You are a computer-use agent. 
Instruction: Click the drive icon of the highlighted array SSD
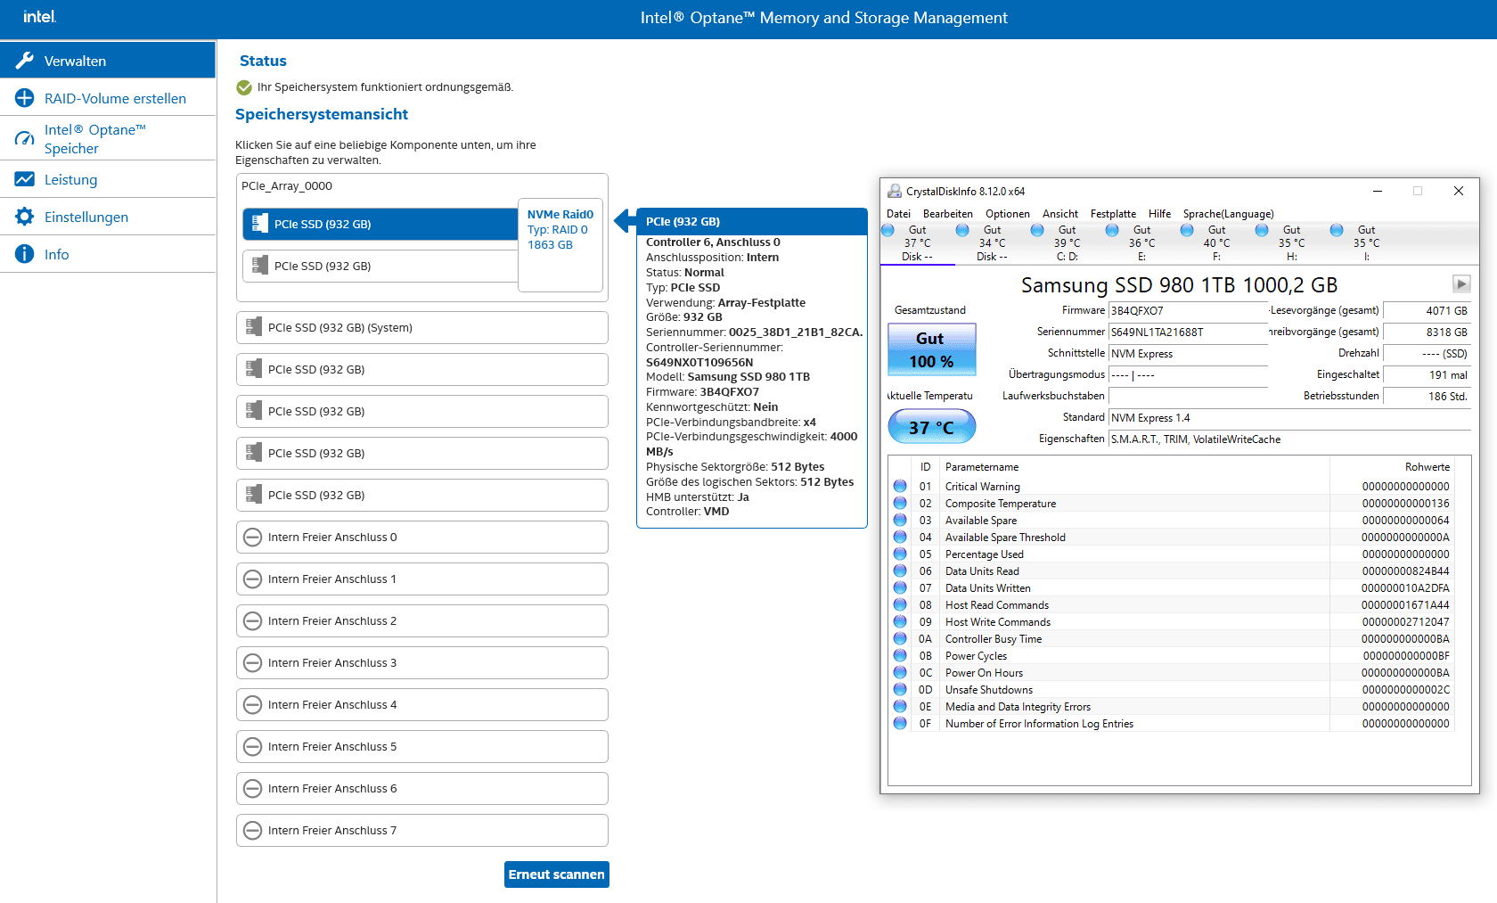260,224
